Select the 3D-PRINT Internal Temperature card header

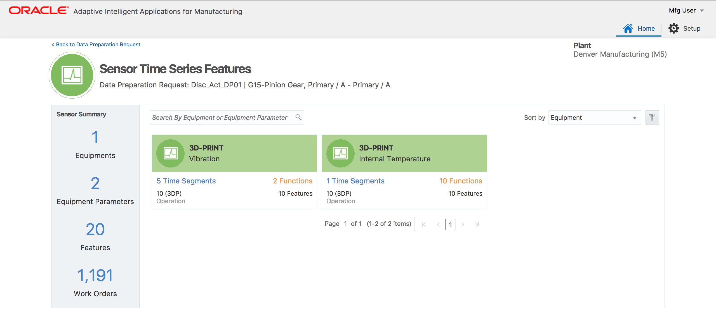[x=404, y=153]
